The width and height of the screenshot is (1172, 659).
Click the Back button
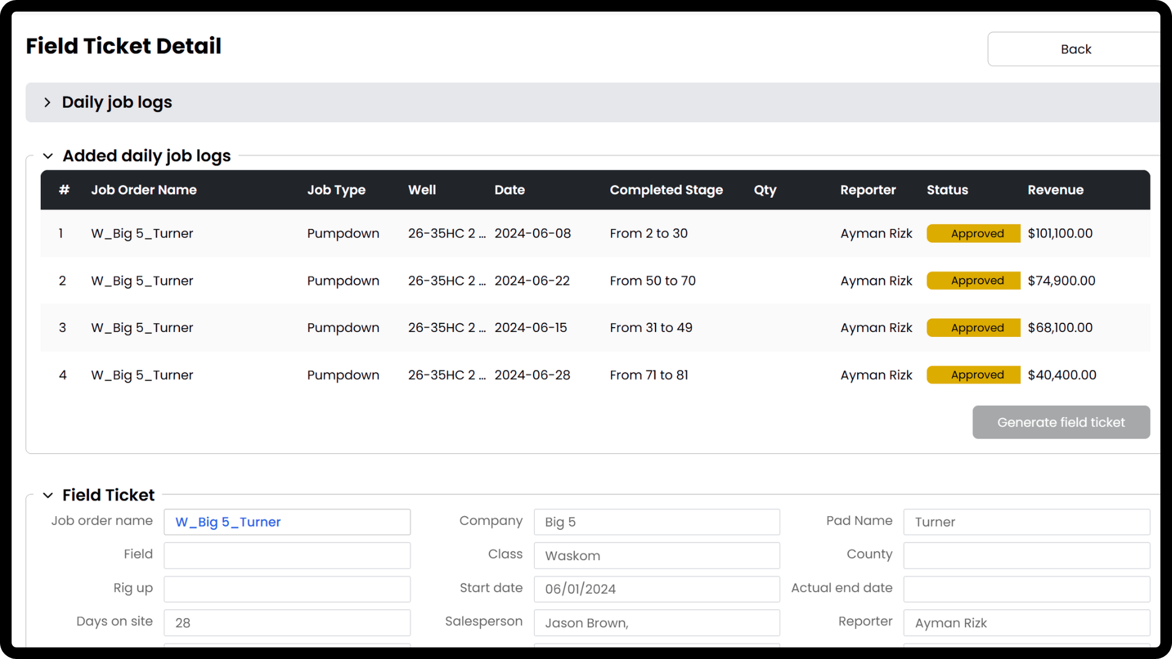pyautogui.click(x=1075, y=49)
